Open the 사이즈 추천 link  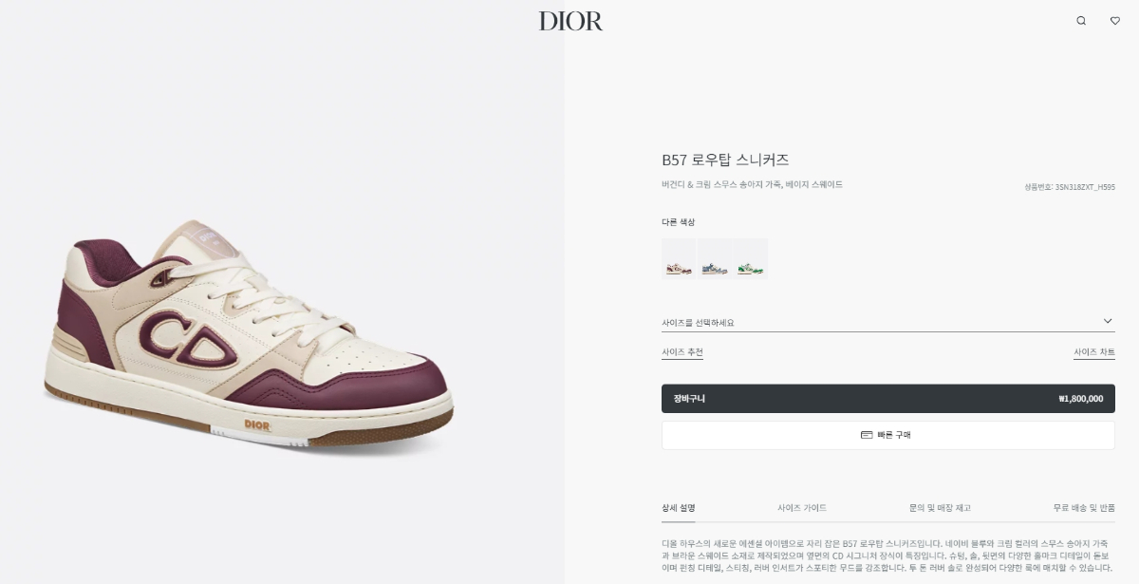[682, 352]
